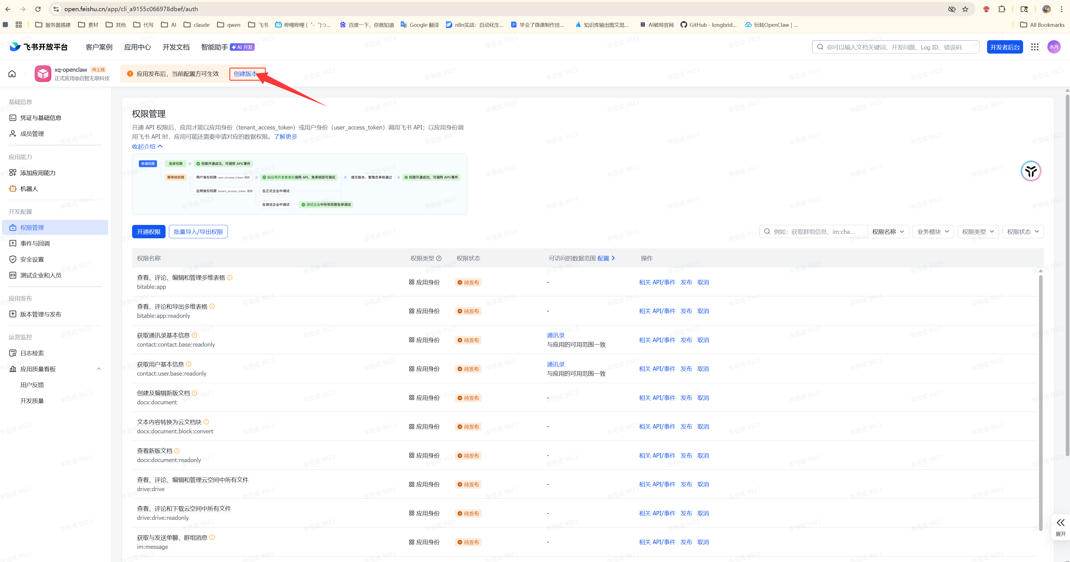Open the GitHub longbrid bookmark
This screenshot has height=562, width=1070.
[x=708, y=25]
